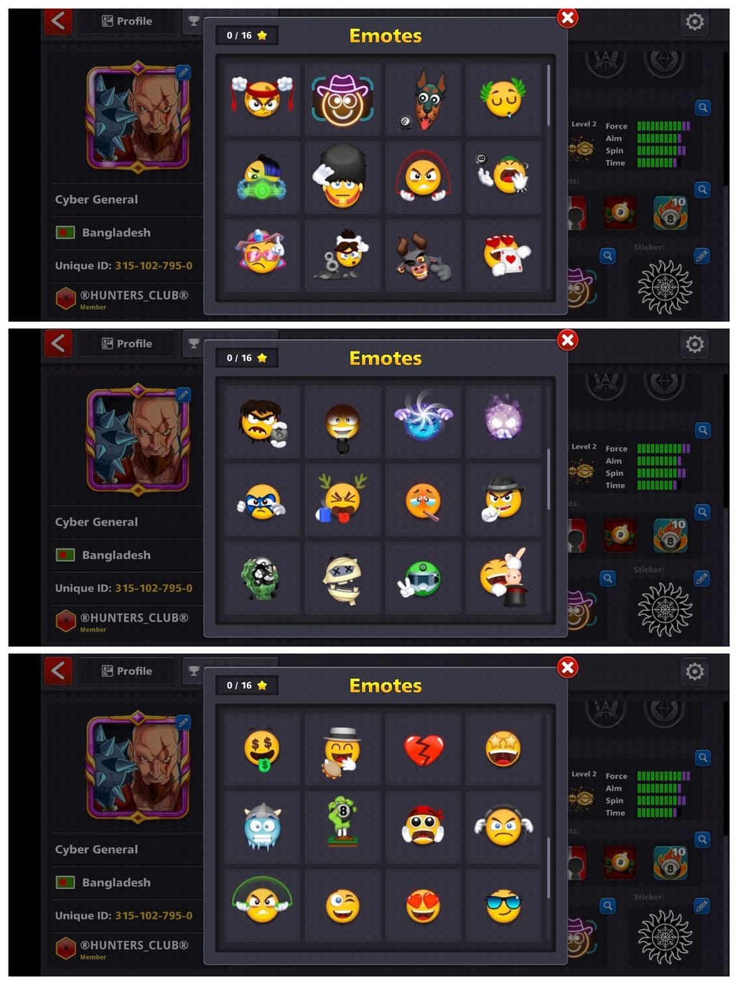Screen dimensions: 738x985
Task: Choose the neon cowboy hat emote
Action: 342,98
